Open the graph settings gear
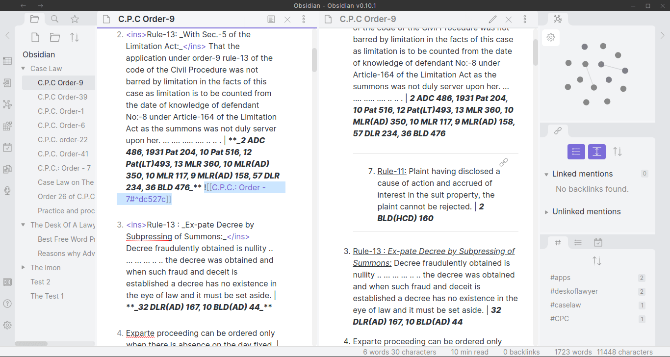This screenshot has width=670, height=357. point(551,37)
